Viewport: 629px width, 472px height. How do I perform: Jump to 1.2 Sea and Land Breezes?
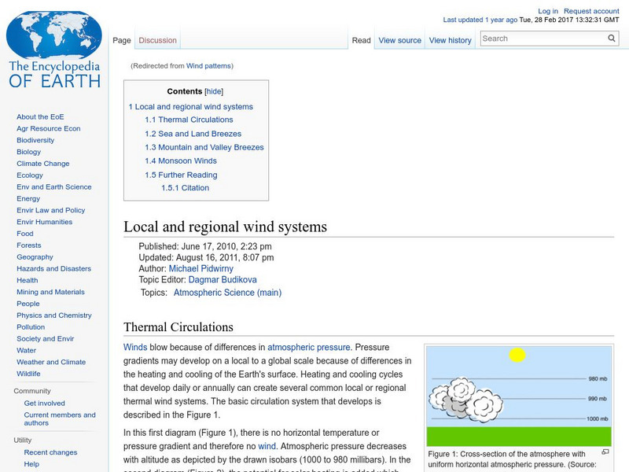coord(193,134)
